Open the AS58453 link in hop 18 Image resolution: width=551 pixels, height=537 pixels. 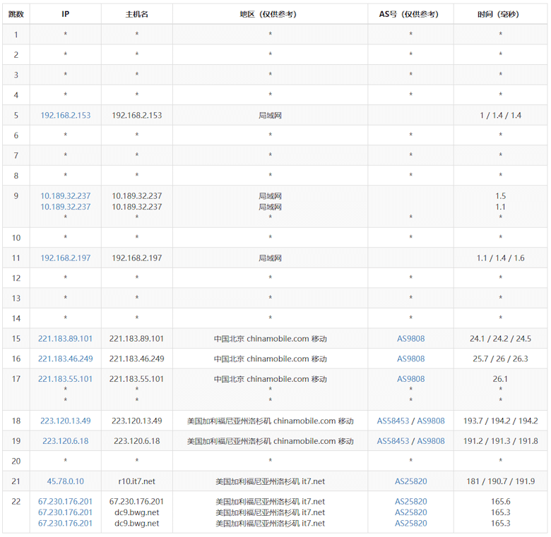[393, 421]
